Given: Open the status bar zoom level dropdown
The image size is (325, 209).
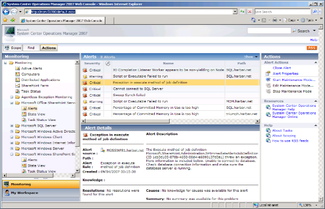Looking at the screenshot, I should (316, 205).
